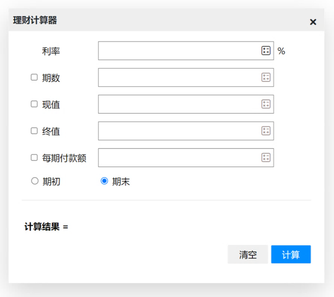Click the 计算结果 = label
This screenshot has width=334, height=297.
[46, 227]
